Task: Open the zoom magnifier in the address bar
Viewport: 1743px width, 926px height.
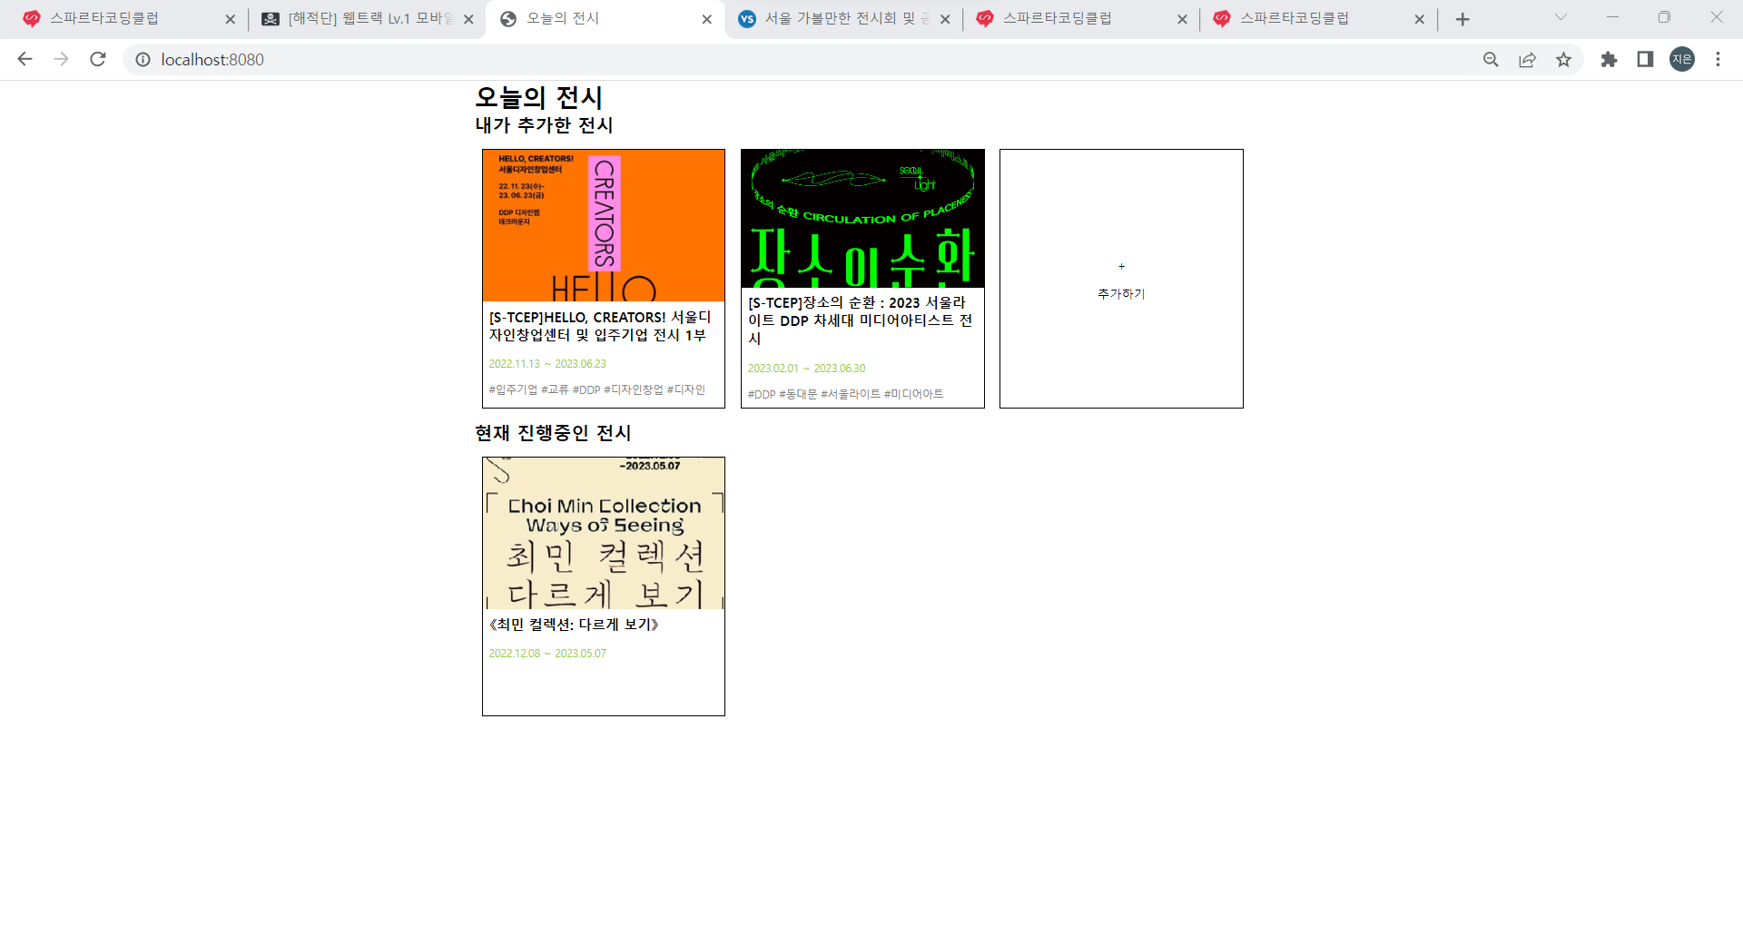Action: (x=1491, y=59)
